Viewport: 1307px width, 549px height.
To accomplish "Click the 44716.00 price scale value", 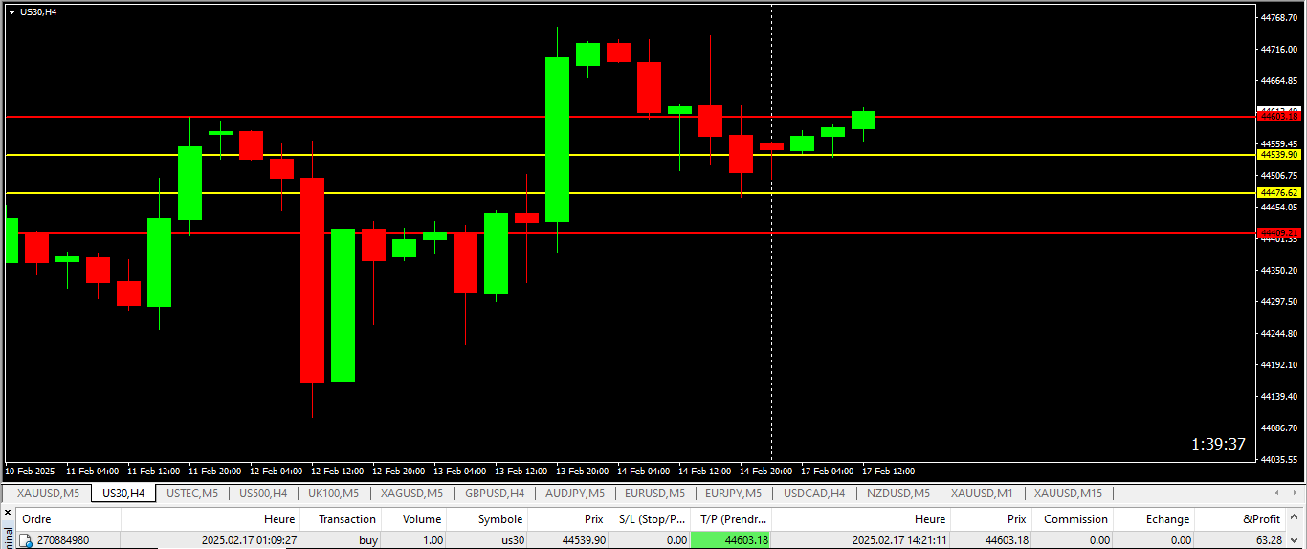I will (x=1278, y=50).
